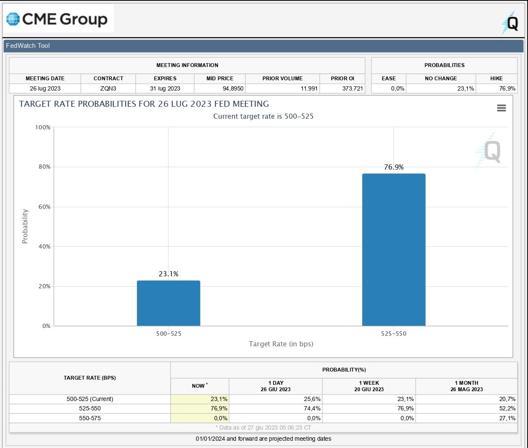Image resolution: width=528 pixels, height=448 pixels.
Task: Click x-axis label 525-550
Action: click(x=394, y=334)
